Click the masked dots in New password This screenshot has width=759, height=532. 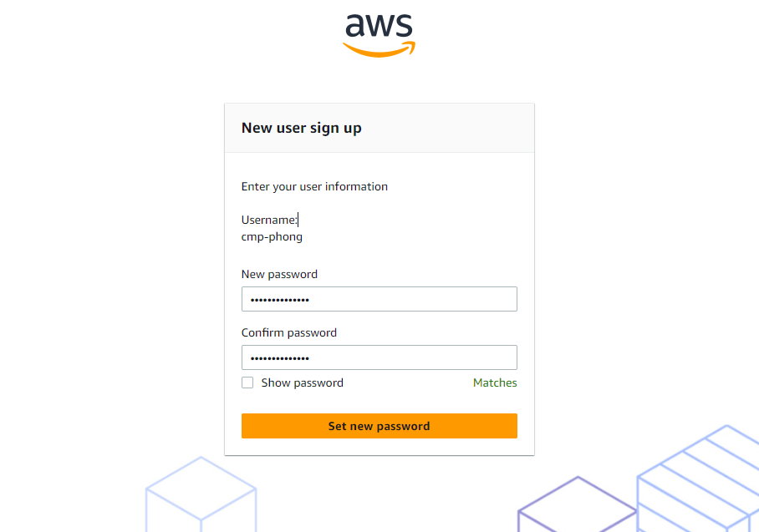click(280, 300)
